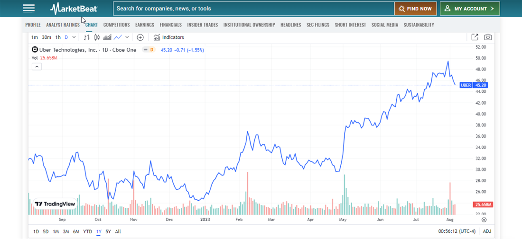Toggle the D data mode badge
Viewport: 522px width, 239px height.
coord(150,50)
